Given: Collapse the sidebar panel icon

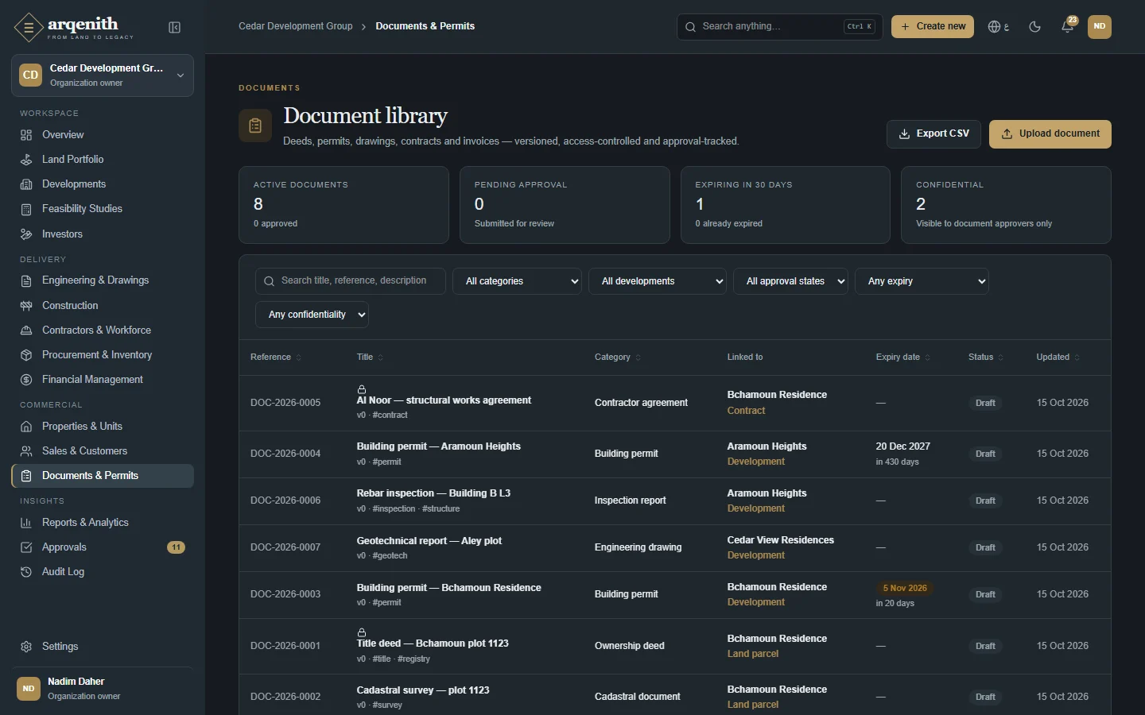Looking at the screenshot, I should pos(175,28).
